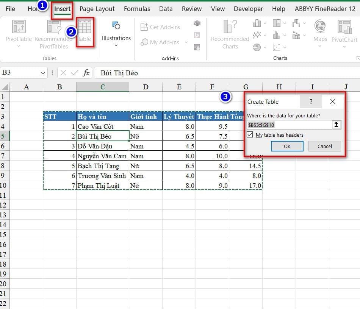Click the collapse range selector arrow in the dialog

pyautogui.click(x=337, y=125)
